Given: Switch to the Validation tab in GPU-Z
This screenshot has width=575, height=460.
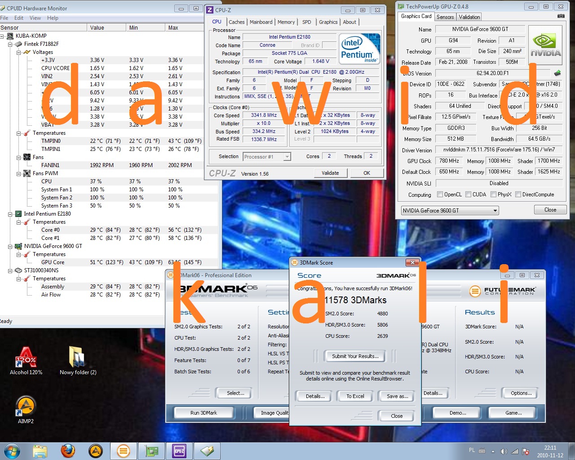Looking at the screenshot, I should pyautogui.click(x=469, y=17).
